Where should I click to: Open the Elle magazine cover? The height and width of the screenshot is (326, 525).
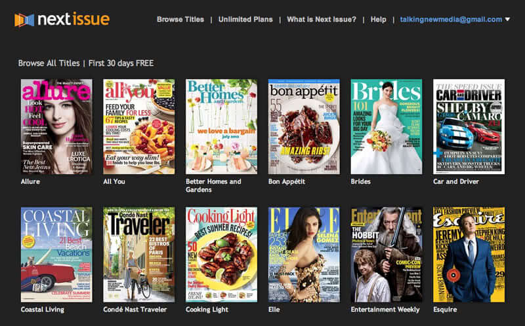(304, 255)
